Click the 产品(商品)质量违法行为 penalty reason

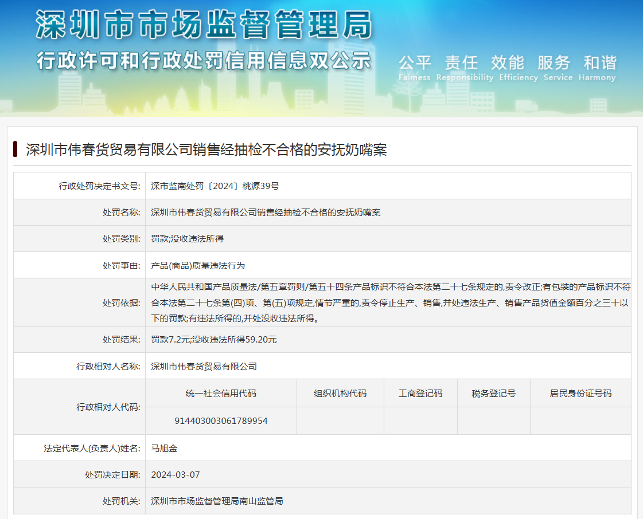coord(198,265)
